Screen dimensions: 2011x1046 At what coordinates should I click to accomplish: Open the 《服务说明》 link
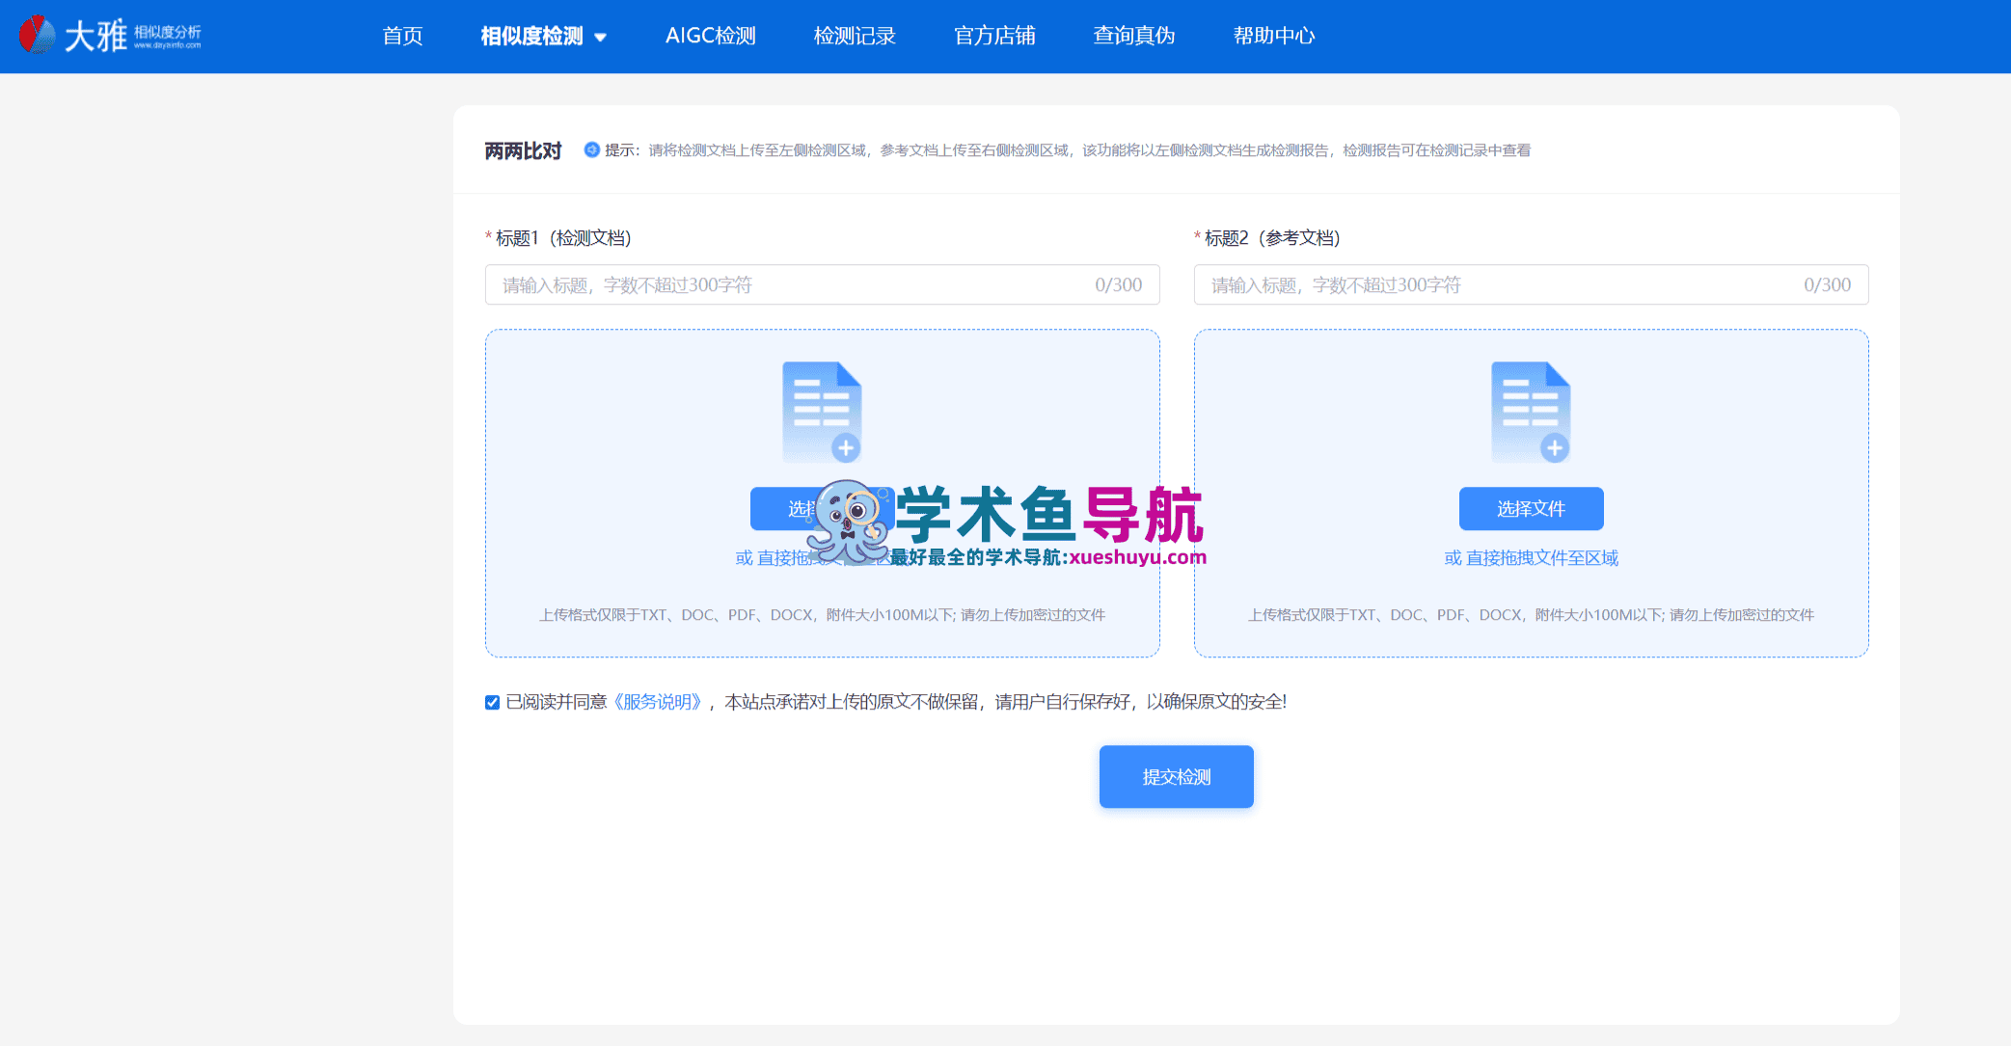click(x=660, y=702)
